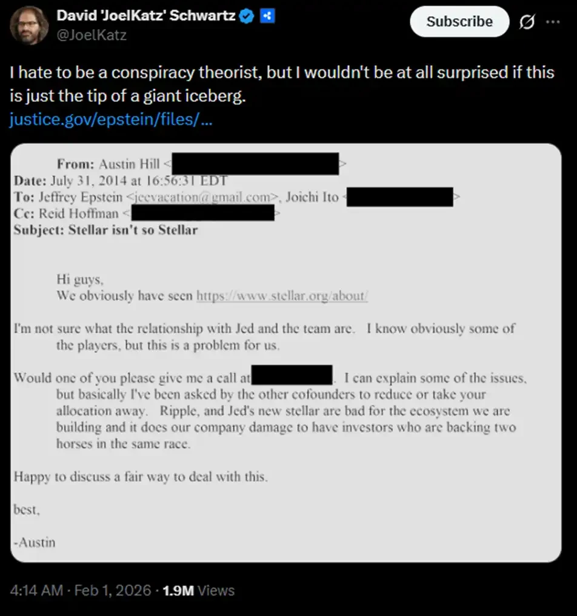Screen dimensions: 577x616
Task: Open the @JoelKatz handle
Action: (90, 35)
